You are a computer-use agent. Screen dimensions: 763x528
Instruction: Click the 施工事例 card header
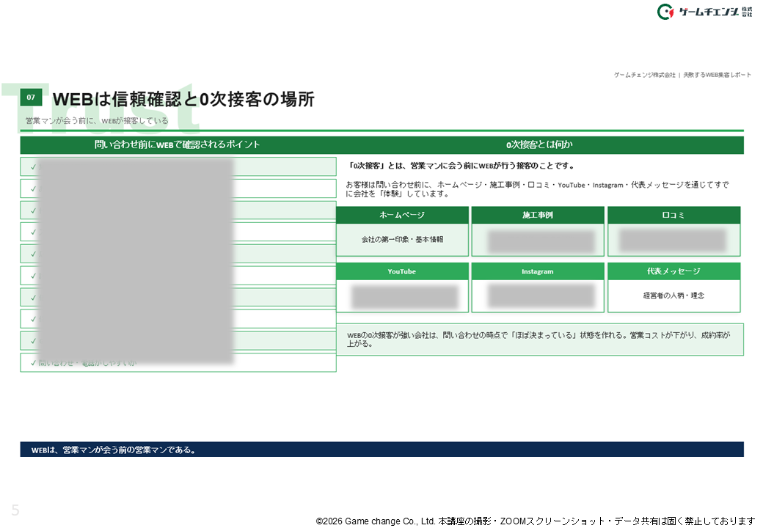tap(538, 215)
